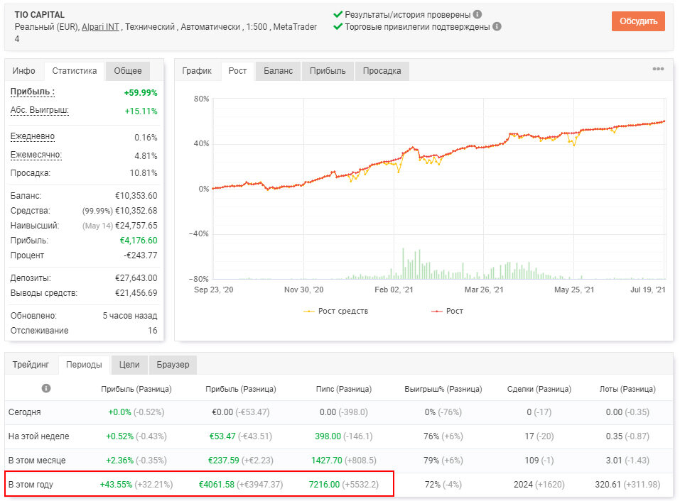
Task: Click the Сделки (Разница) column header
Action: 539,389
